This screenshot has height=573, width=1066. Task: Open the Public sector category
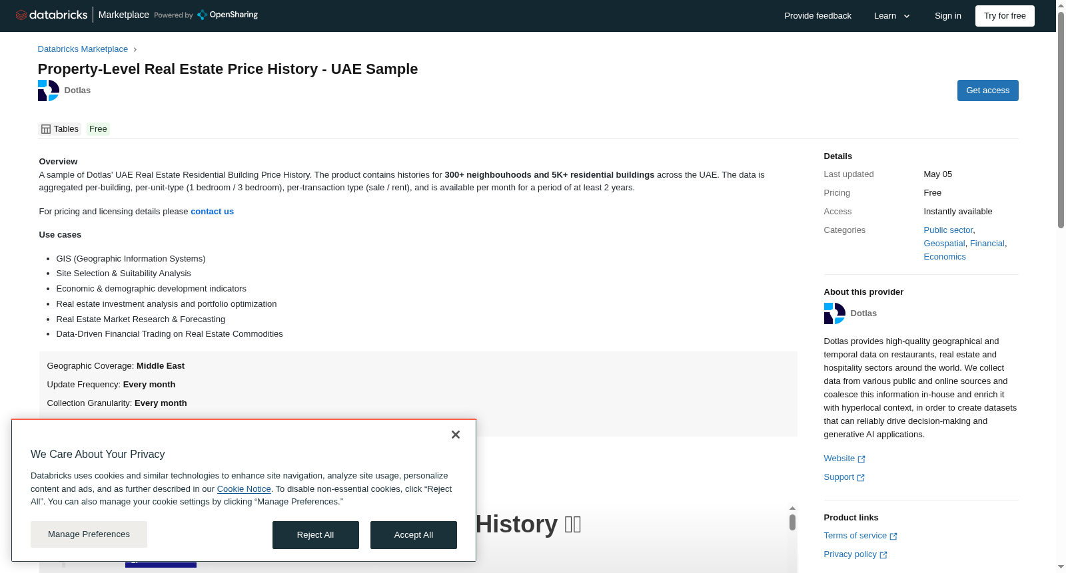(x=948, y=230)
